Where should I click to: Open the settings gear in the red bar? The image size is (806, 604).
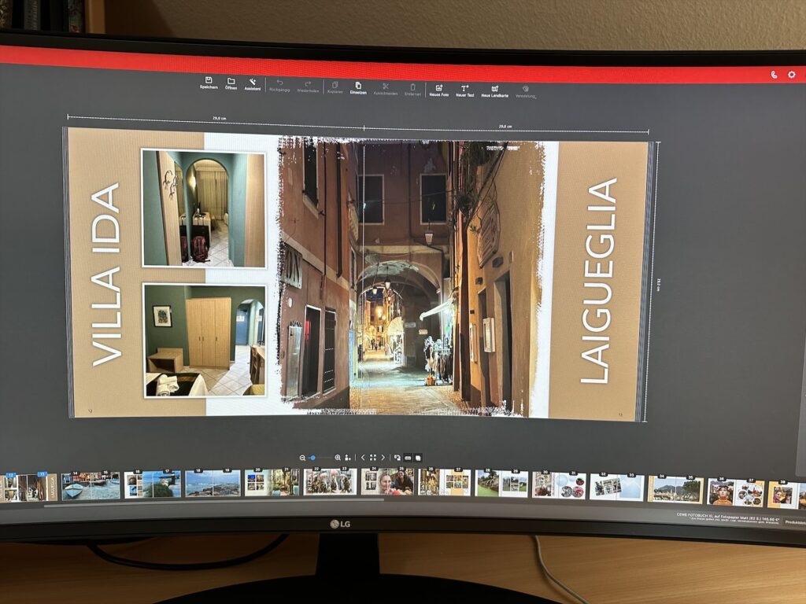click(791, 75)
